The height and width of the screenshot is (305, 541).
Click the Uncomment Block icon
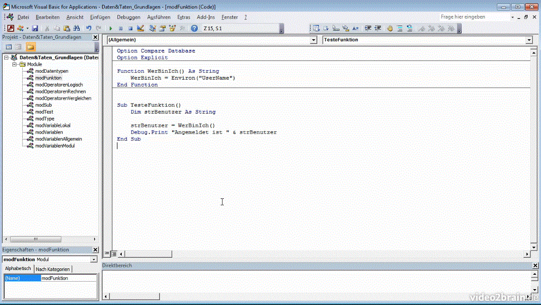point(410,28)
